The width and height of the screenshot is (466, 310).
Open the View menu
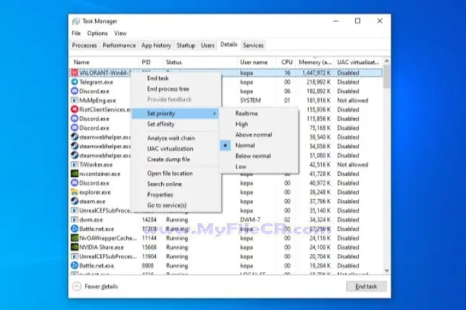(120, 33)
